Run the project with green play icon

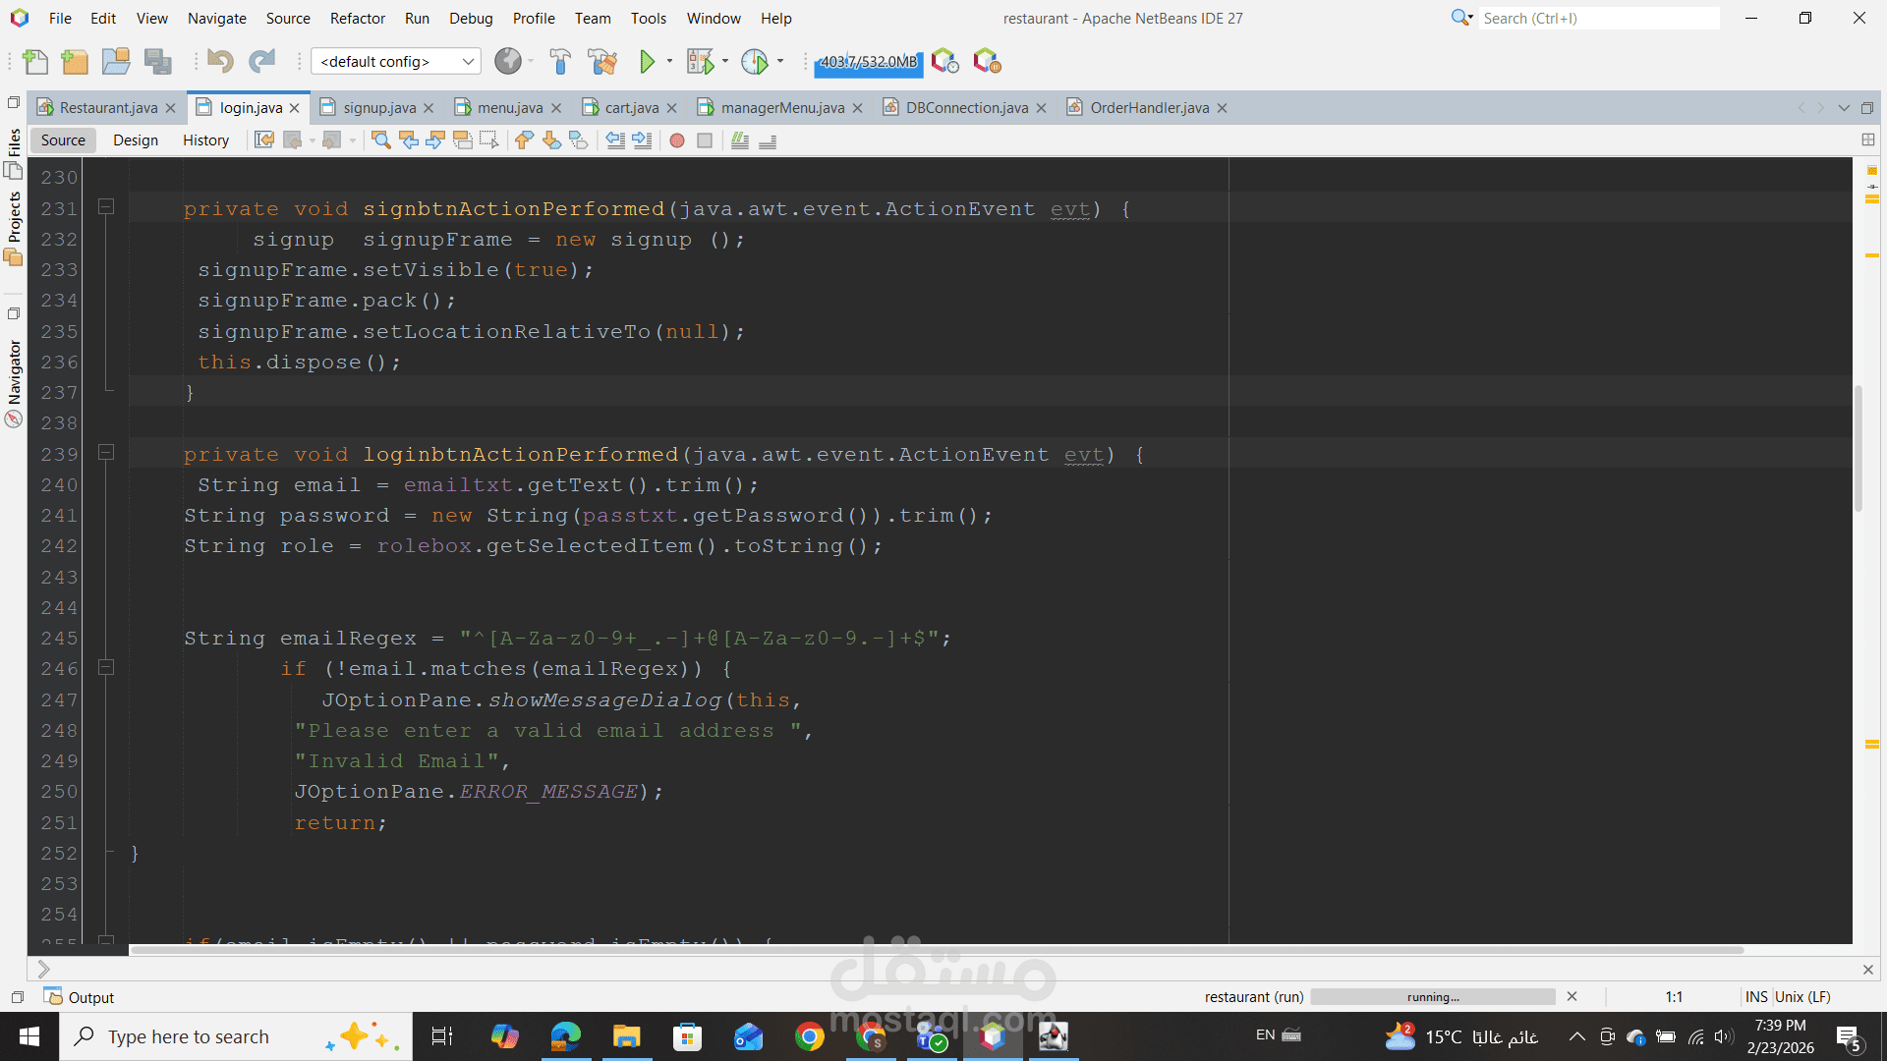tap(647, 62)
